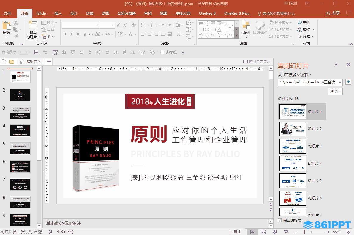Click the zoom in plus button
354x235 pixels.
coord(328,232)
